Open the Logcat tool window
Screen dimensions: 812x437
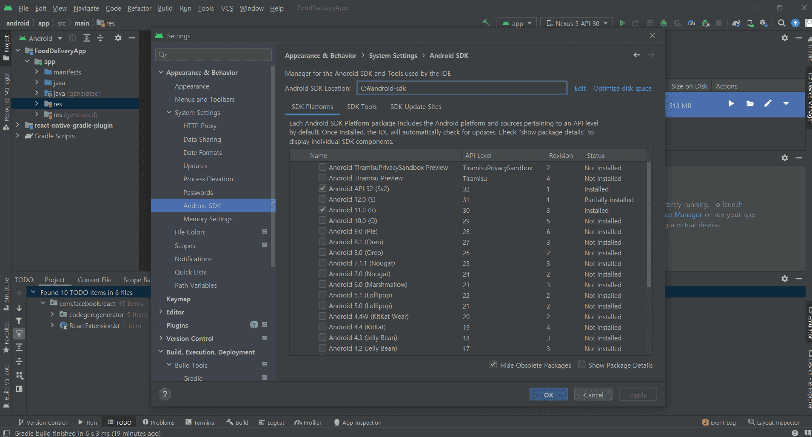271,422
